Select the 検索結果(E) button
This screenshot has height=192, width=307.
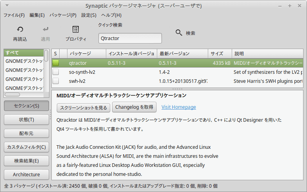pyautogui.click(x=26, y=161)
